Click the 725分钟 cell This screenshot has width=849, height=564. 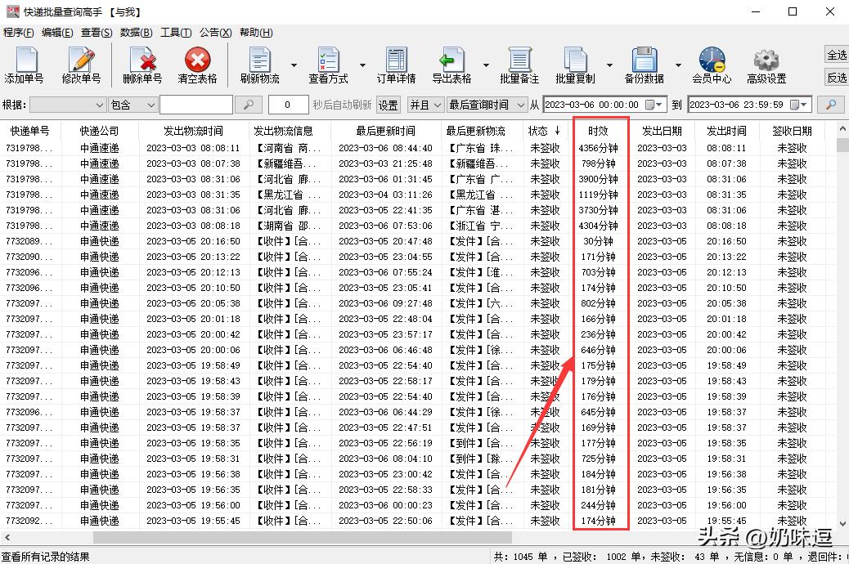tap(598, 459)
